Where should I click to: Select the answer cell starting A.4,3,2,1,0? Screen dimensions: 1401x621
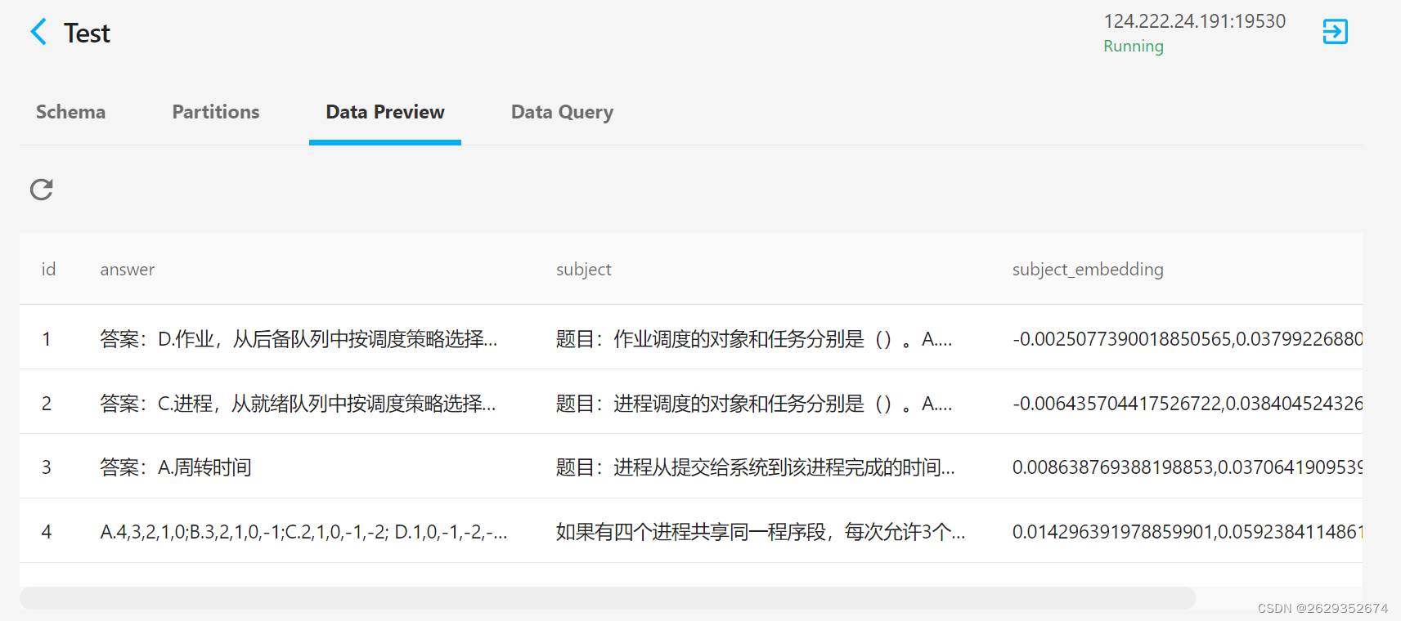pyautogui.click(x=303, y=532)
